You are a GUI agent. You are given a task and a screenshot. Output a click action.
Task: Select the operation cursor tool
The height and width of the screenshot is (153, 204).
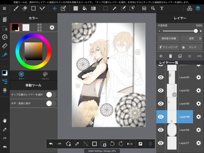pos(153,9)
